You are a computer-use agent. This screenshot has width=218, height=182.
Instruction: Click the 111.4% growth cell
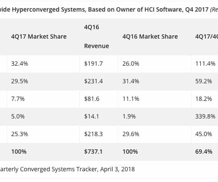coord(205,63)
